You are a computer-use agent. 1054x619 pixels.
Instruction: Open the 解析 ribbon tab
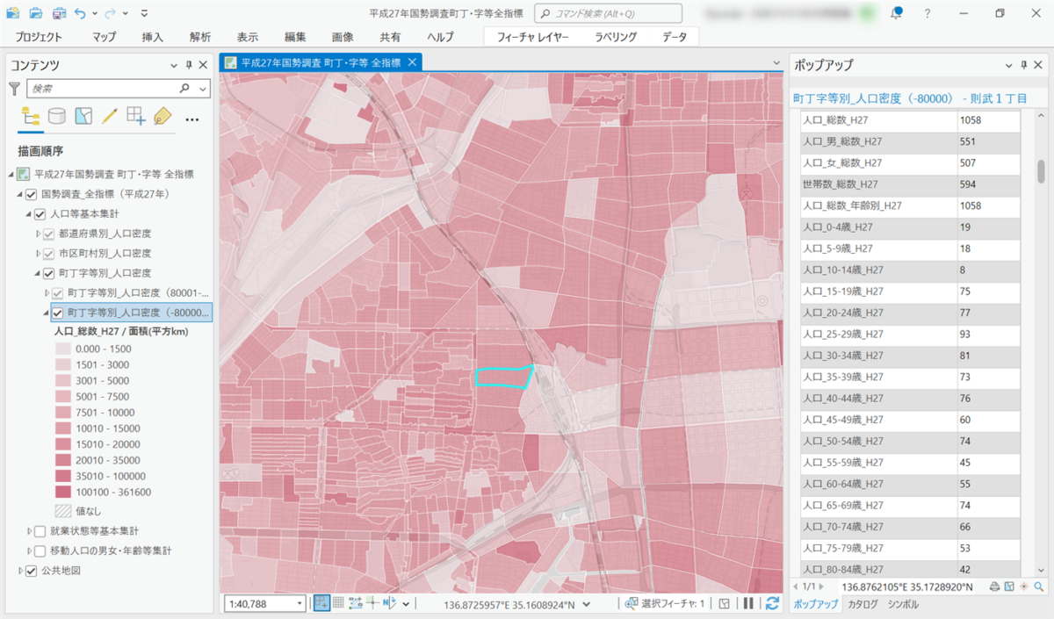pyautogui.click(x=200, y=37)
